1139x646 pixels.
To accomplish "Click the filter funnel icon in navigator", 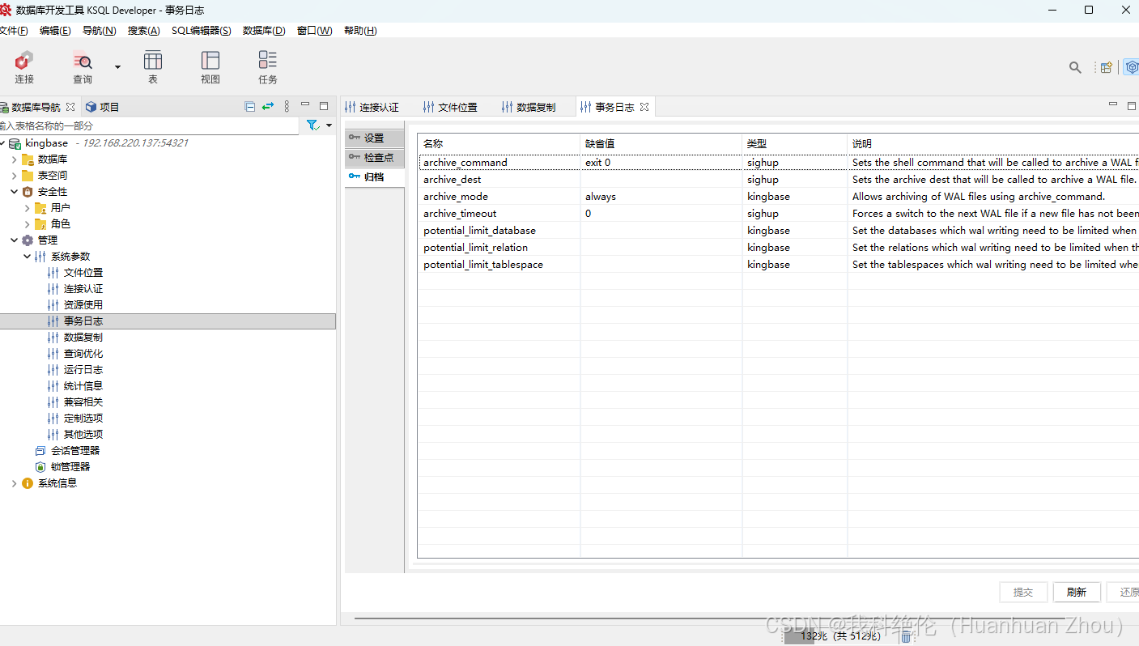I will click(312, 125).
